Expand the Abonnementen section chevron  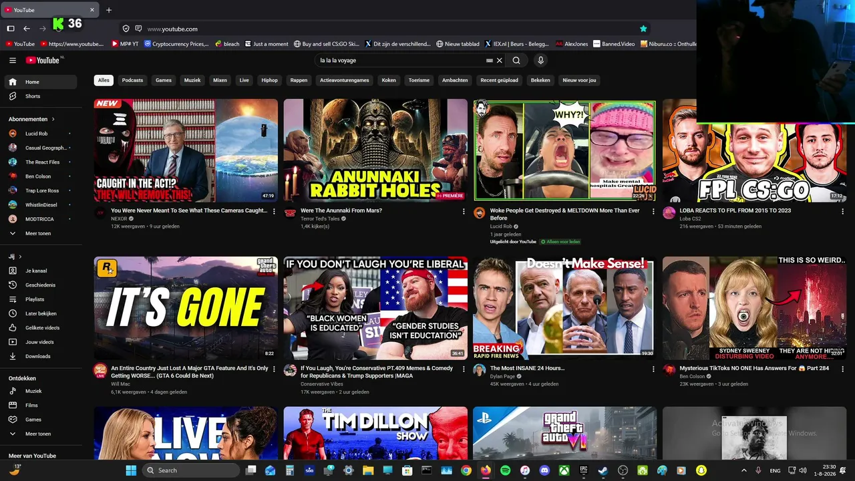point(53,119)
